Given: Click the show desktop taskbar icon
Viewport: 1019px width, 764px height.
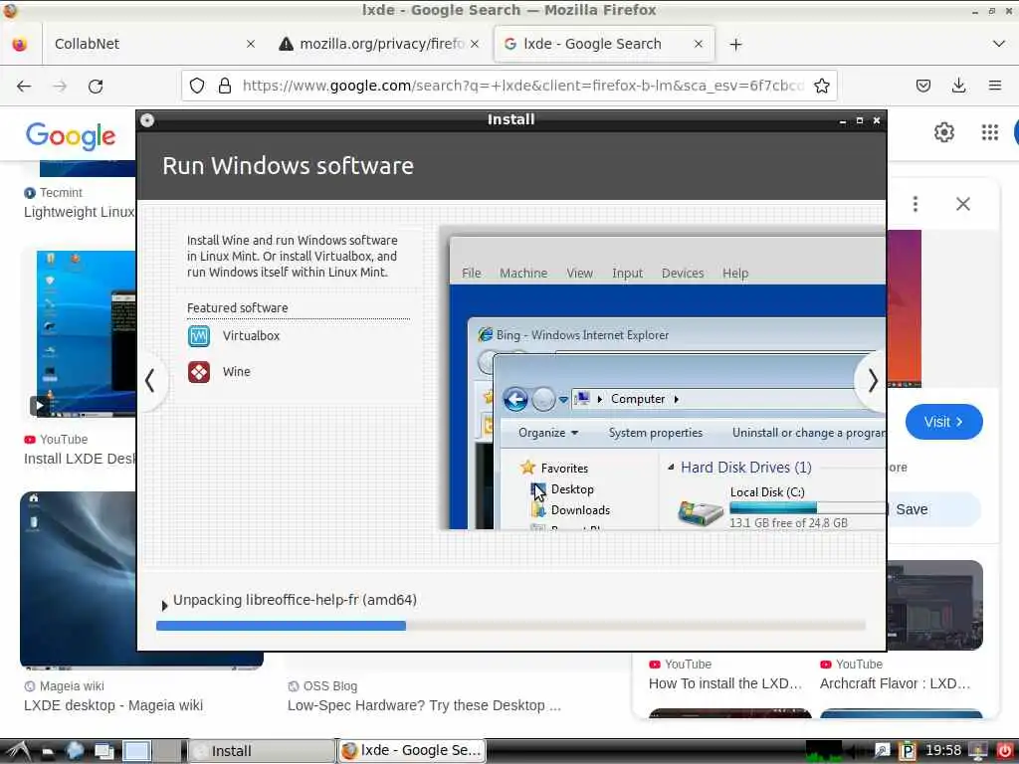Looking at the screenshot, I should click(103, 752).
